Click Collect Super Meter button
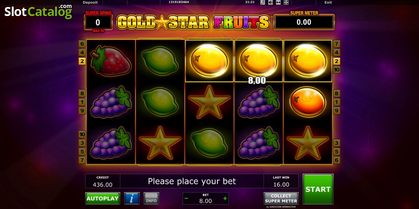 pos(281,198)
